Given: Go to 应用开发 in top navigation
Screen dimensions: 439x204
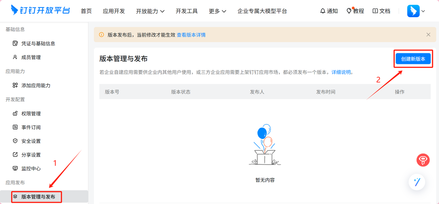Looking at the screenshot, I should coord(114,11).
